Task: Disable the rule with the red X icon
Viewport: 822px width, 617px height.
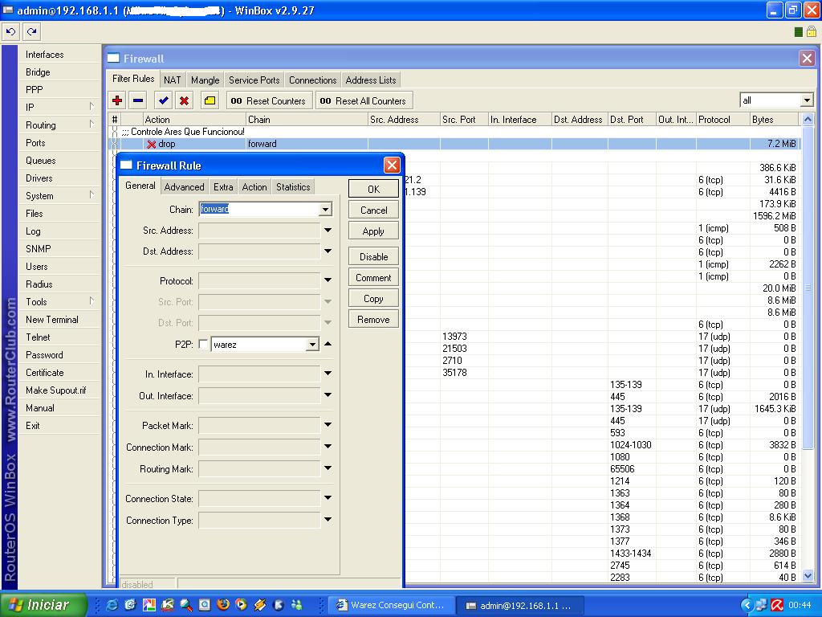Action: pos(184,100)
